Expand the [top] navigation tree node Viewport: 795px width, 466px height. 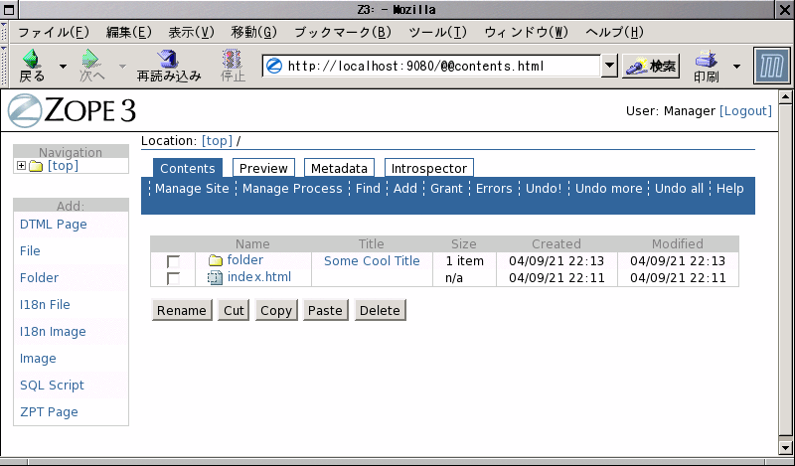coord(21,166)
